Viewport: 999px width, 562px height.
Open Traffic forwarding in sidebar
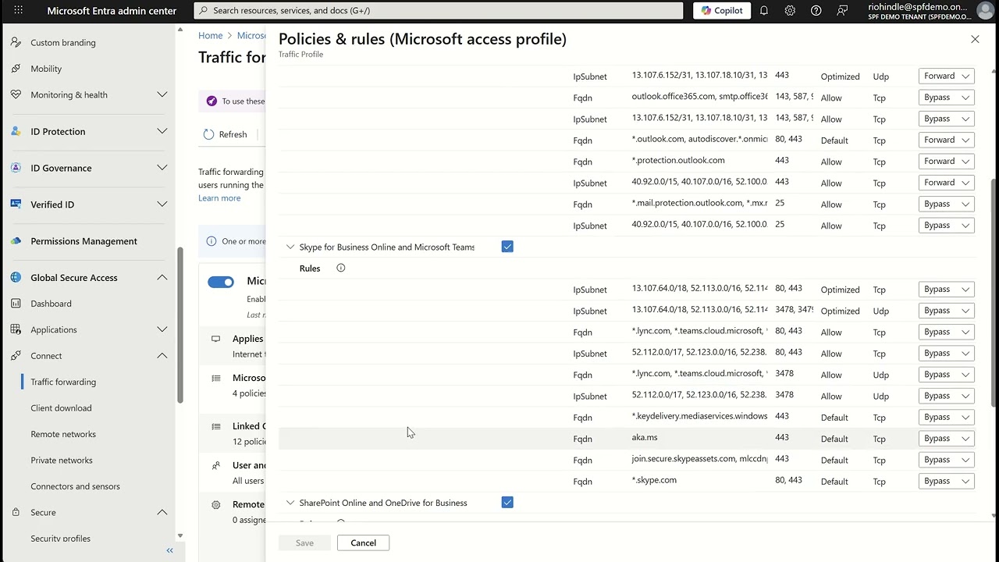tap(63, 382)
